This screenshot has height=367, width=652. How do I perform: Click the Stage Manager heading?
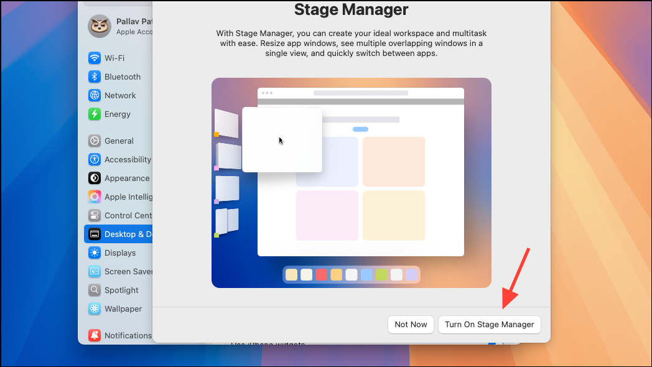pyautogui.click(x=352, y=9)
